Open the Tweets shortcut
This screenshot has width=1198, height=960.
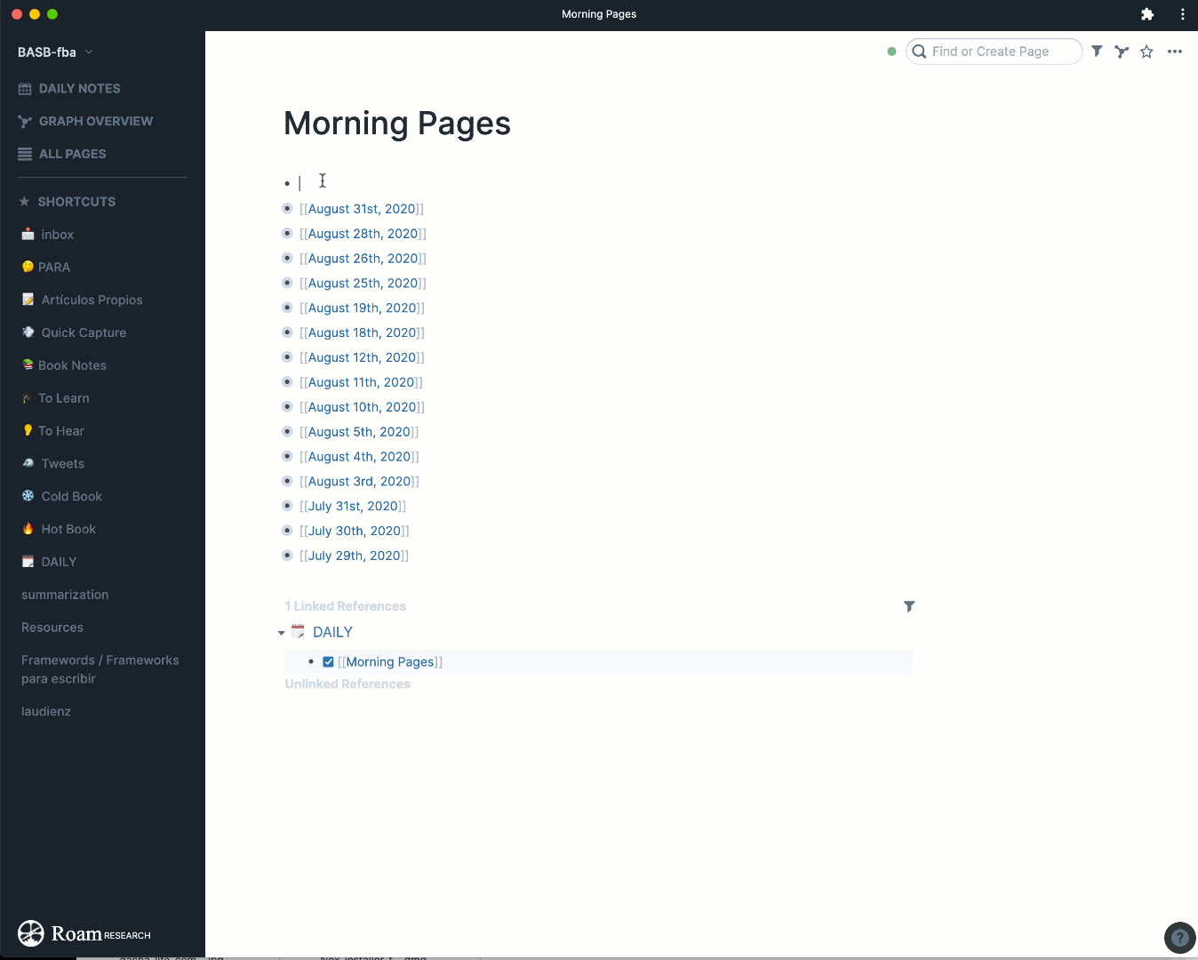(x=63, y=464)
